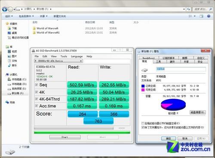215x158 pixels.
Task: Click the volume label input field in properties
Action: click(x=181, y=69)
